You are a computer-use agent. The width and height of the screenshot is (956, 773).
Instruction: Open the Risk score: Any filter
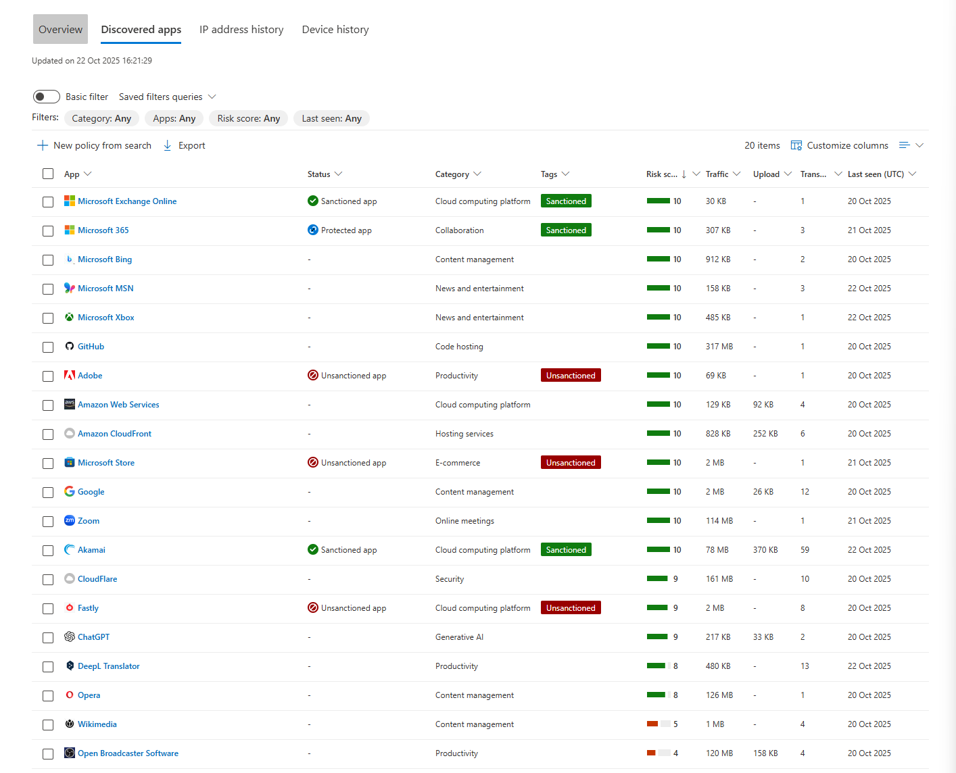coord(248,118)
